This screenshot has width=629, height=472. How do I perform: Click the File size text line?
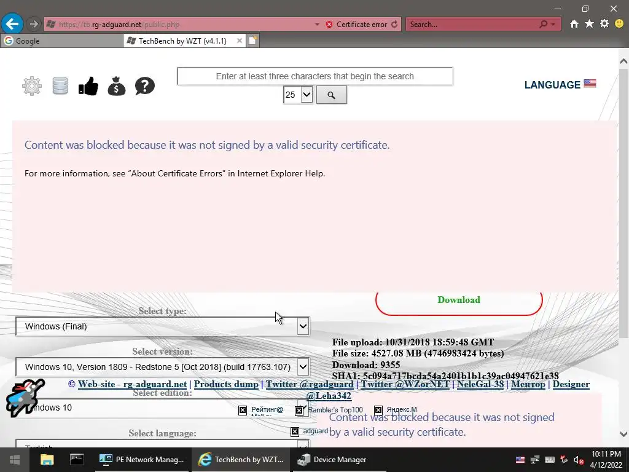(x=418, y=353)
